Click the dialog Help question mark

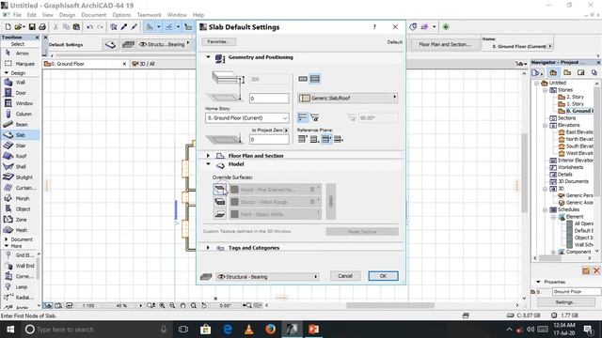[374, 27]
